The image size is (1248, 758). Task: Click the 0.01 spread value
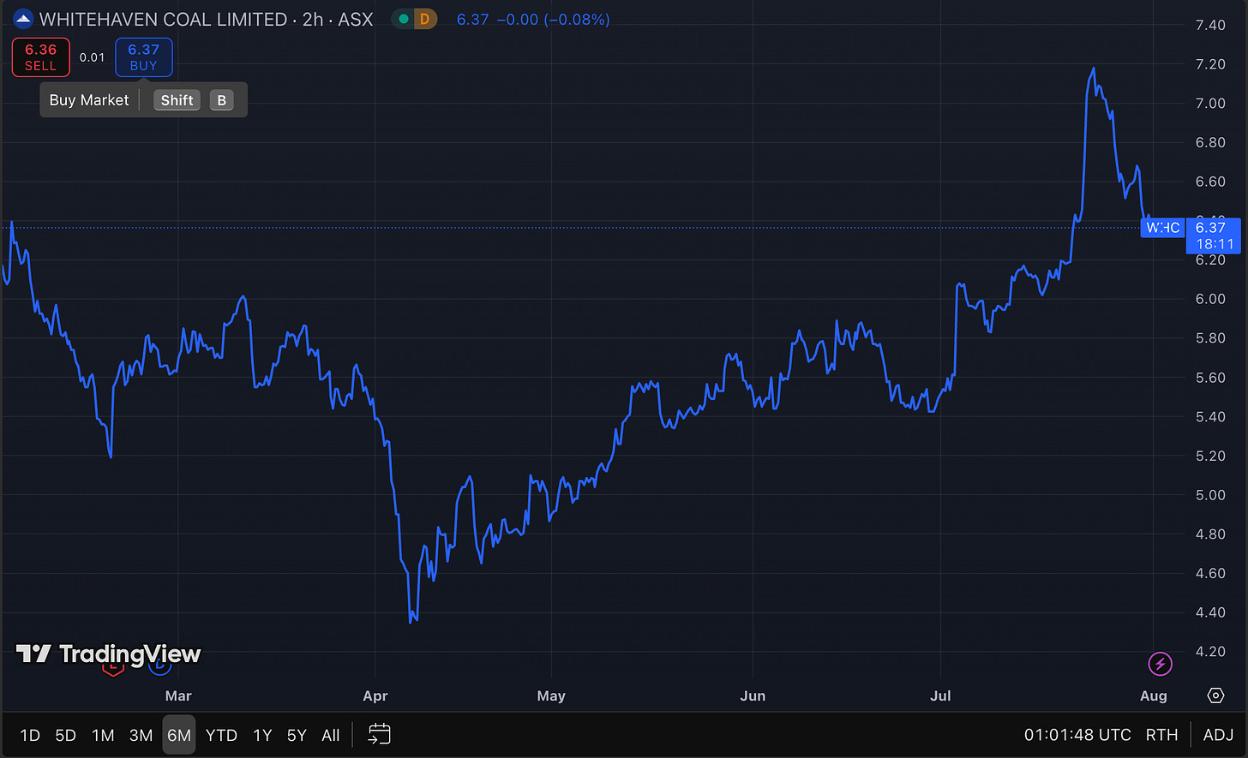pos(92,57)
